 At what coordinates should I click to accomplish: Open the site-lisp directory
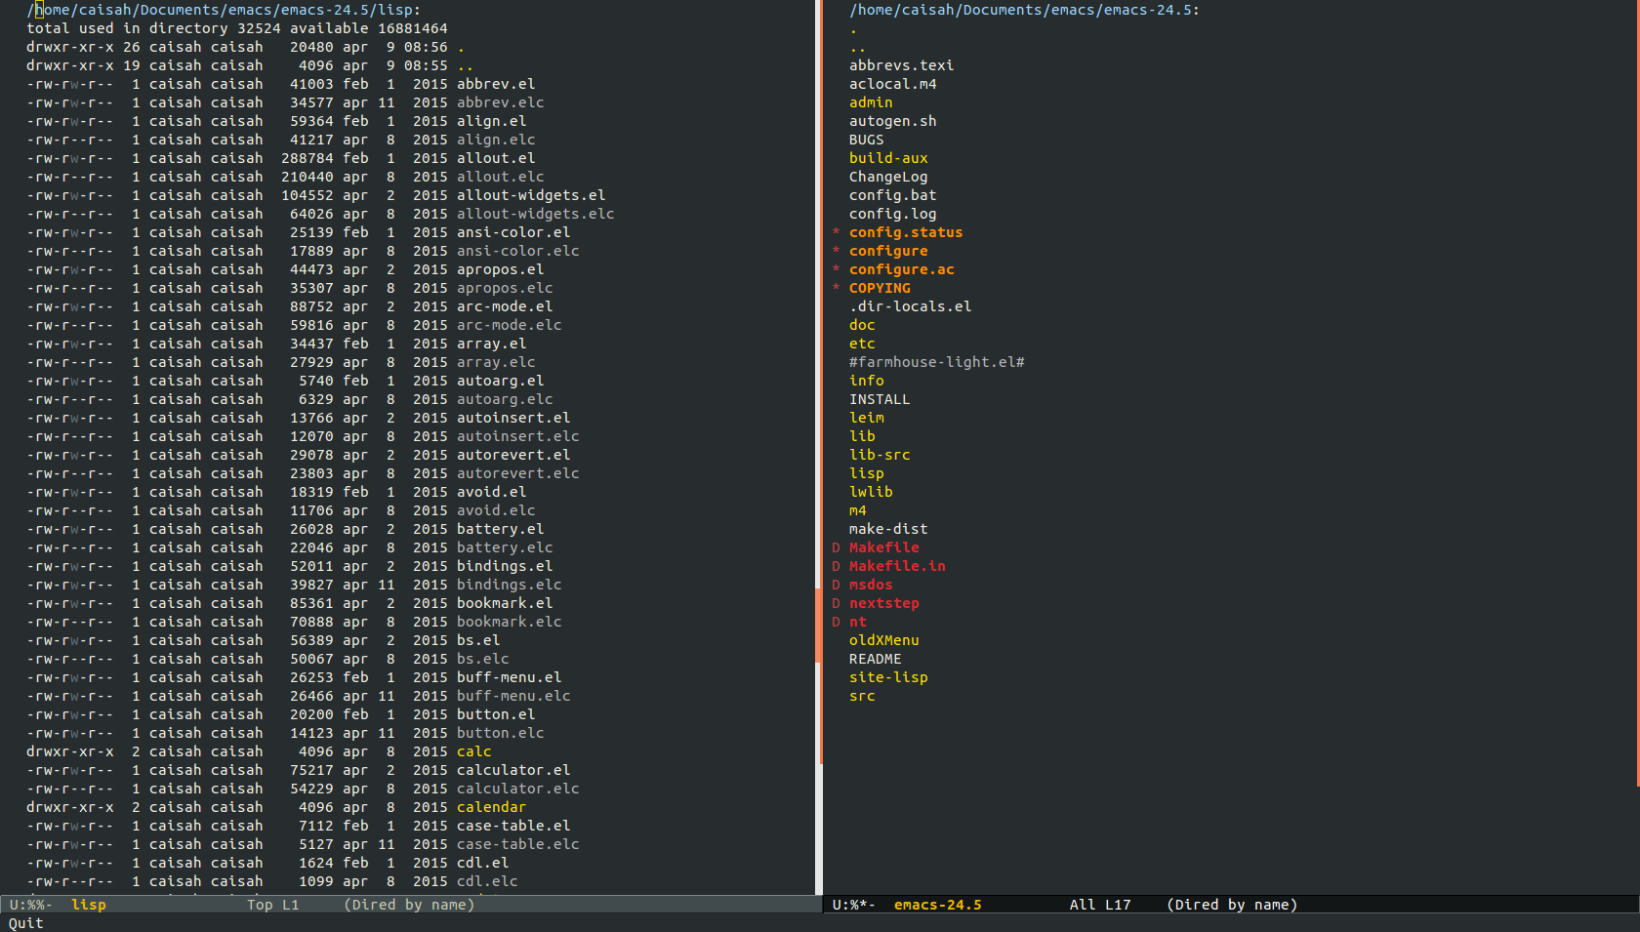[x=888, y=677]
